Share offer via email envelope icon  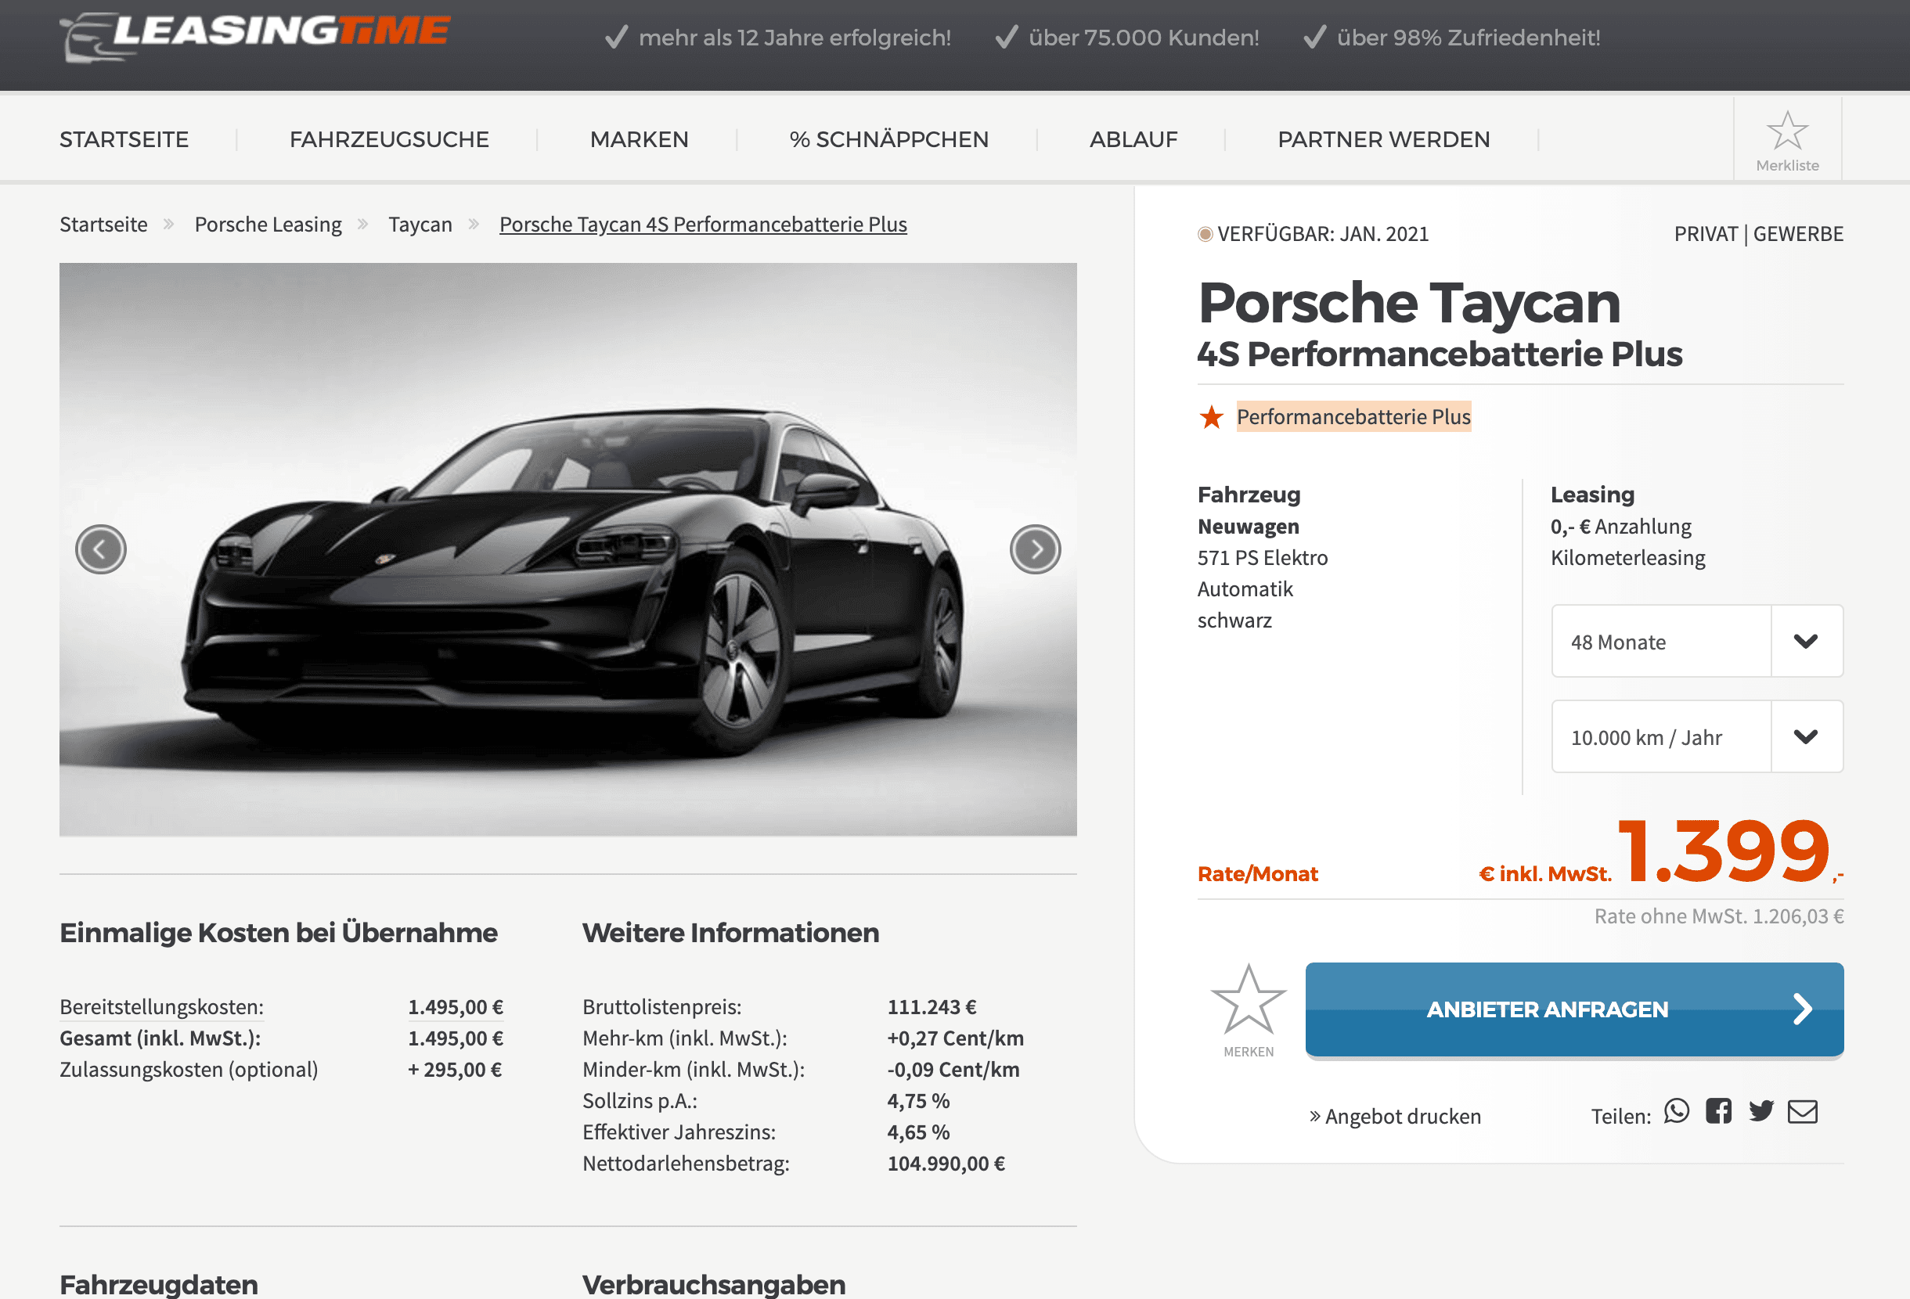(x=1802, y=1112)
